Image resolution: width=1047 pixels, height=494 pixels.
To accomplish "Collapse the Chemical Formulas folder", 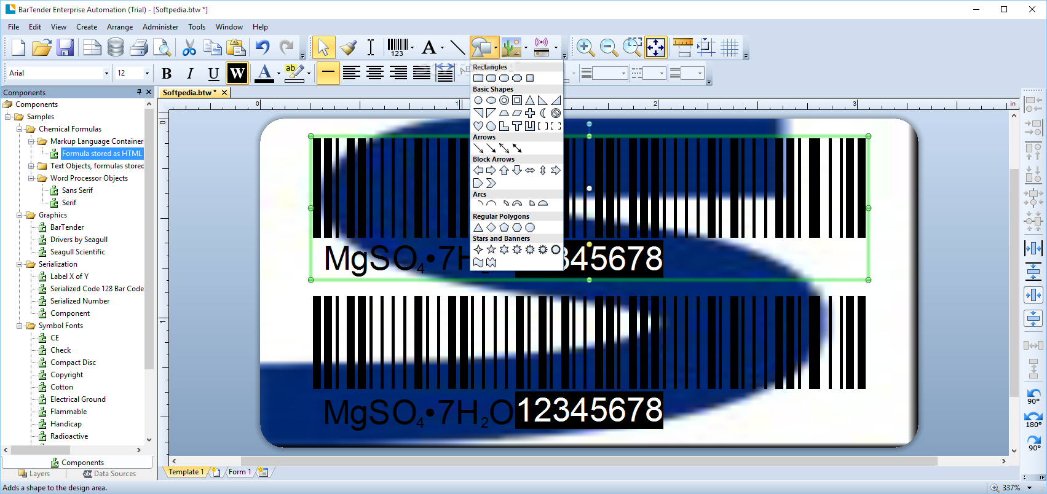I will tap(20, 129).
